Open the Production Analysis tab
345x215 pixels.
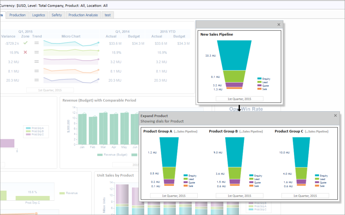tap(83, 15)
